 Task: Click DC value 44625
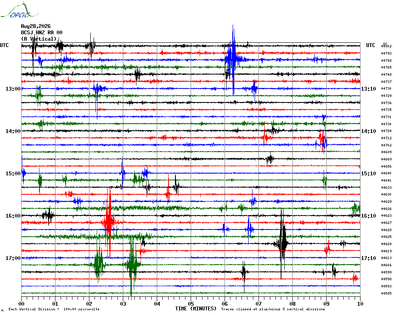(386, 237)
